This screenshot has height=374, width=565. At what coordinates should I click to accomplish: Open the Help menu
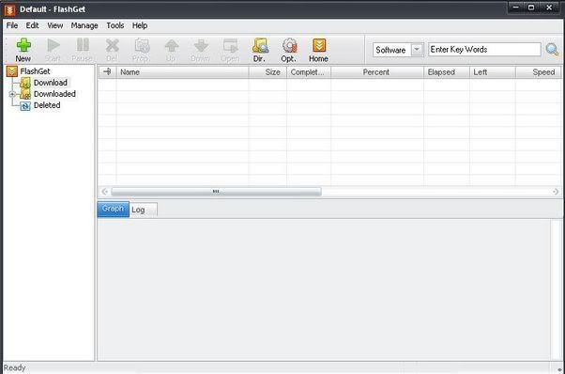(140, 25)
